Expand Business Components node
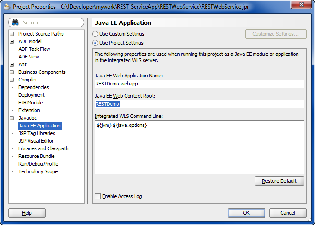The height and width of the screenshot is (225, 315). pyautogui.click(x=12, y=72)
